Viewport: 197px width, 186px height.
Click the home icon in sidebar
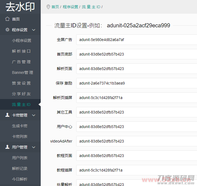coord(7,19)
